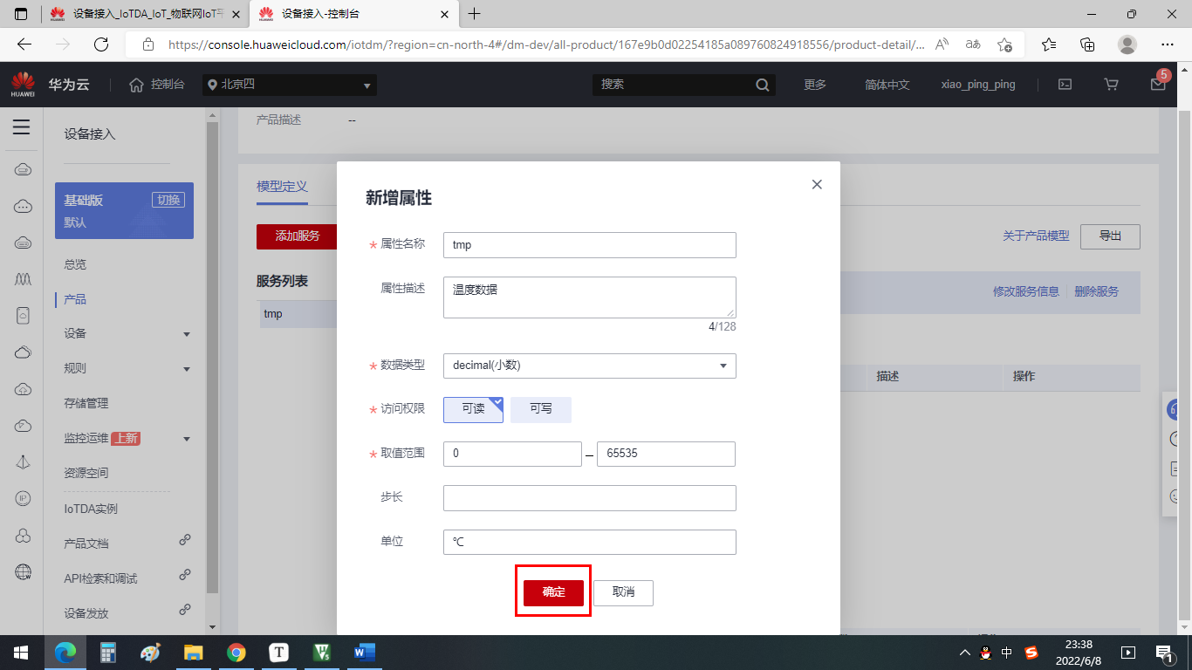Open the hamburger menu icon in sidebar
This screenshot has height=670, width=1192.
point(21,127)
